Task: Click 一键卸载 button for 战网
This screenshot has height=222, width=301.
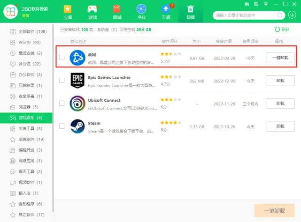Action: tap(280, 58)
